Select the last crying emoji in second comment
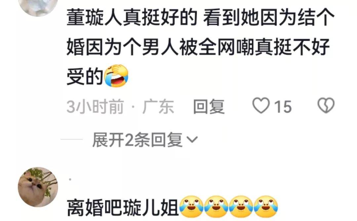Image resolution: width=357 pixels, height=221 pixels. coord(266,207)
